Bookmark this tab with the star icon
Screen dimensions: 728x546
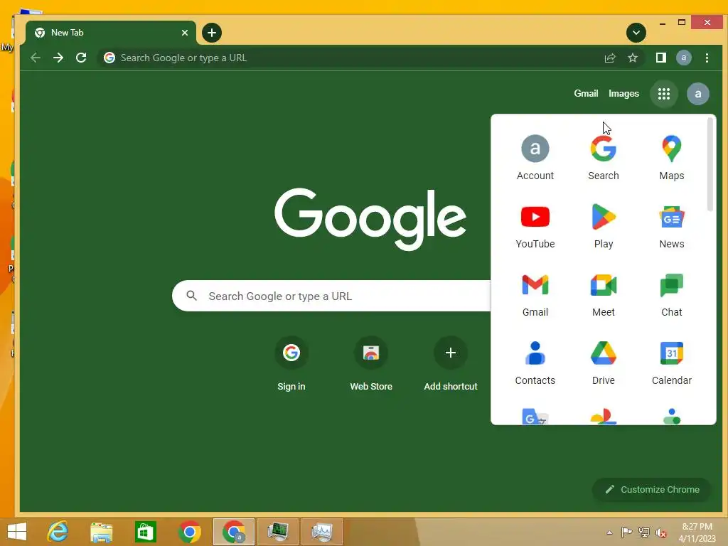tap(632, 58)
